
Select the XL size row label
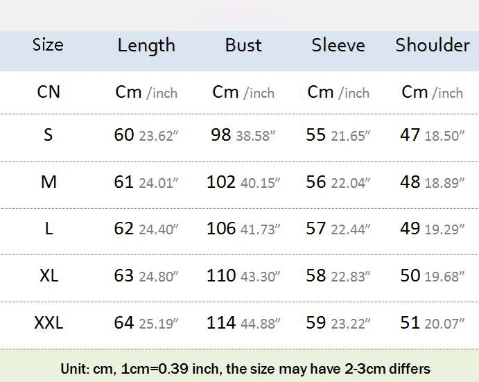tap(49, 276)
